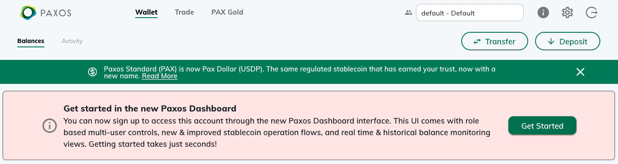This screenshot has width=618, height=164.
Task: Click the Get Started button
Action: (x=542, y=126)
